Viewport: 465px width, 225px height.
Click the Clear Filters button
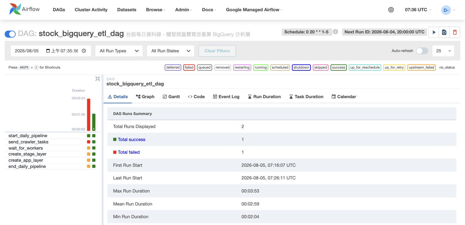[x=217, y=51]
